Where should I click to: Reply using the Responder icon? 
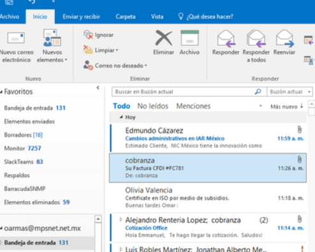coord(226,38)
